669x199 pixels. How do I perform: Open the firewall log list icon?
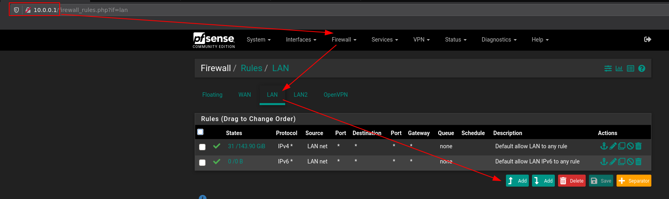click(x=631, y=68)
